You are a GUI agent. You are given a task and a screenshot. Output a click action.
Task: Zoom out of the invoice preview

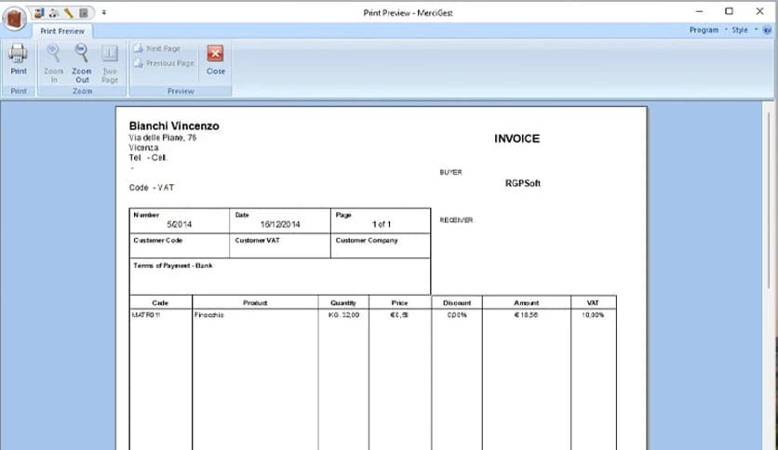(x=82, y=63)
